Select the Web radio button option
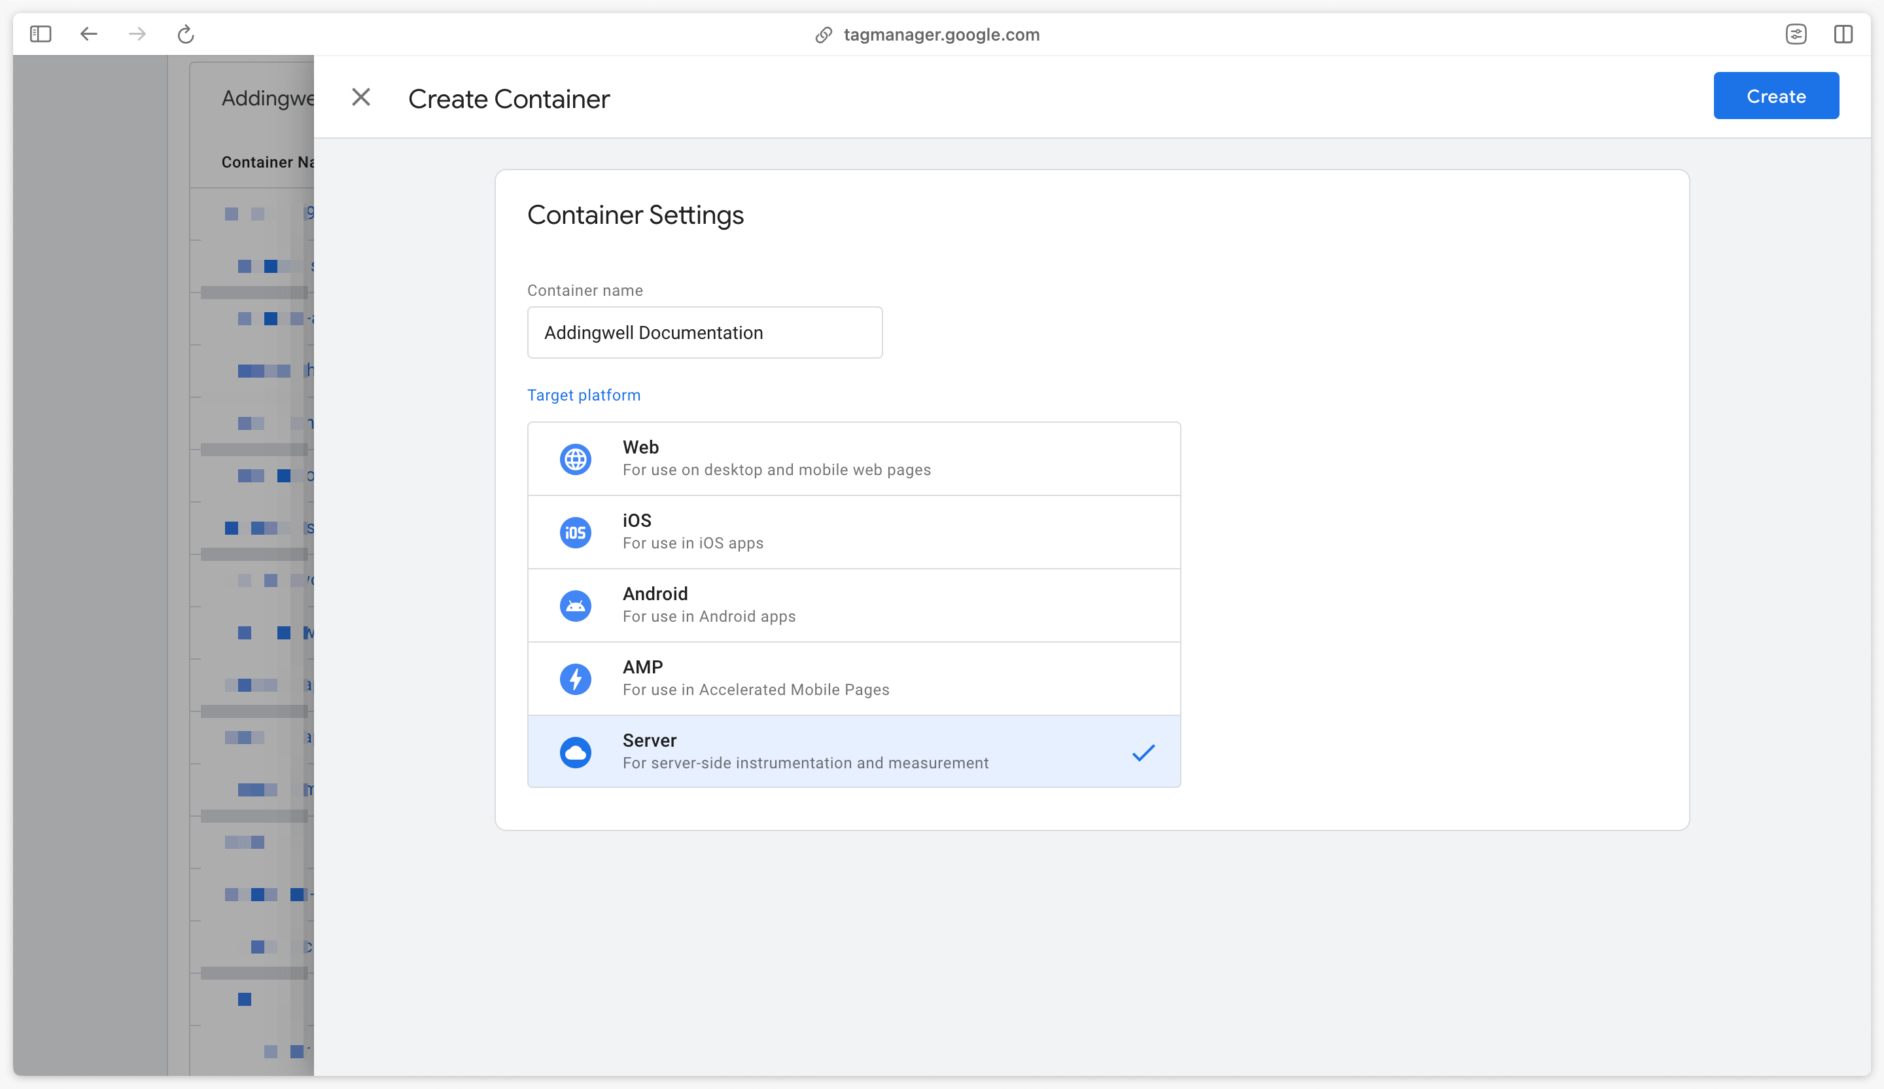The height and width of the screenshot is (1089, 1884). point(855,457)
